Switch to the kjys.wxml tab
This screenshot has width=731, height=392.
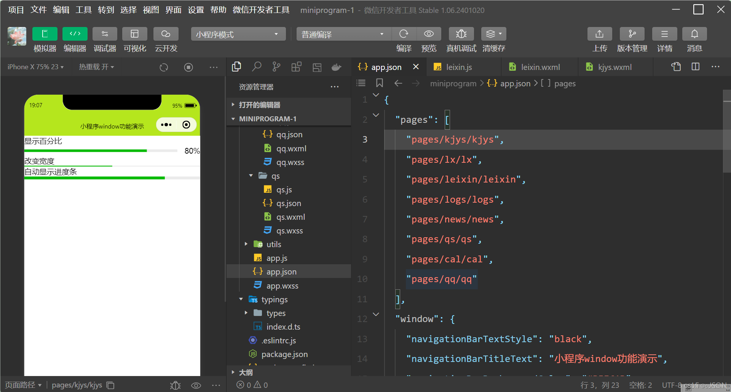click(x=614, y=67)
